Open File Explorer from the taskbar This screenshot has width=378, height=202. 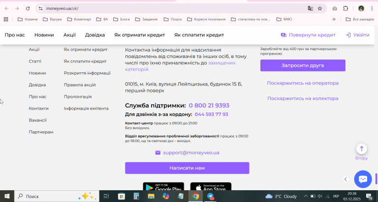tap(151, 196)
